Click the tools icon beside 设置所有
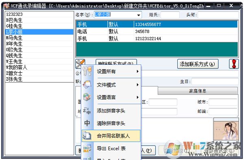This screenshot has height=160, width=244. (87, 71)
